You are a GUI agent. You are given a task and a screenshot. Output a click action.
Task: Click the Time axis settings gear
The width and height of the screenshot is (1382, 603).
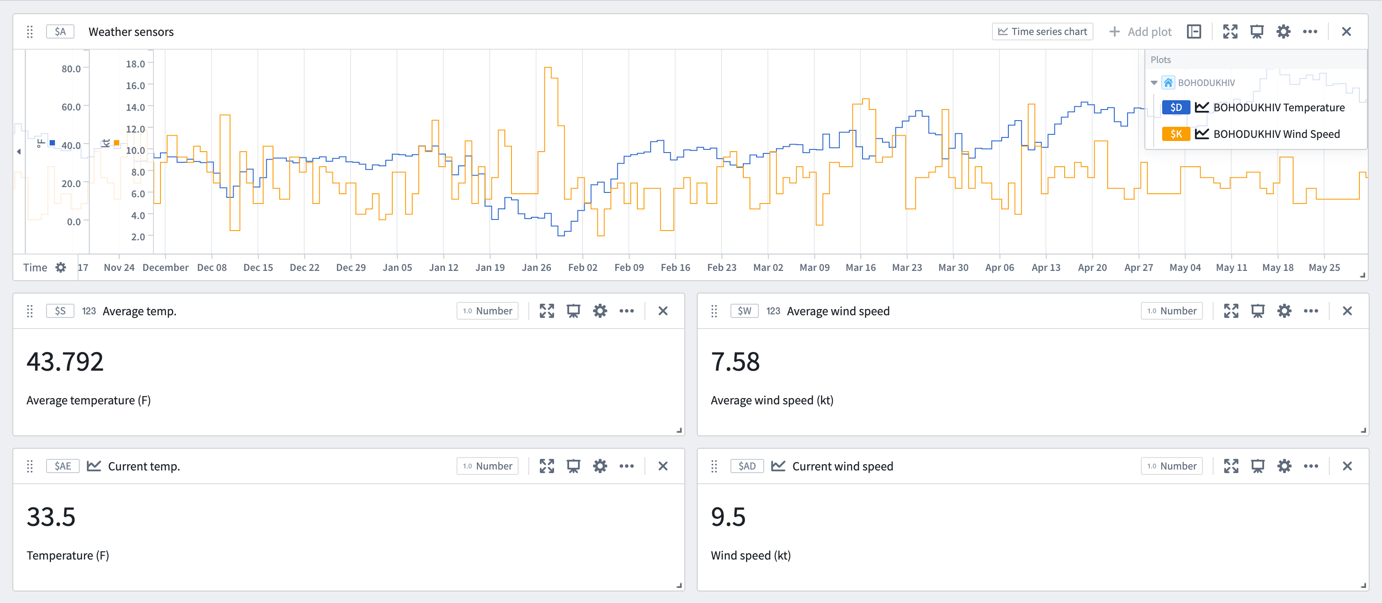(x=61, y=267)
